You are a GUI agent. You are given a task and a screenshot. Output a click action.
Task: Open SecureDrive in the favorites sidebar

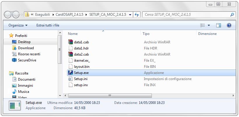click(x=27, y=60)
